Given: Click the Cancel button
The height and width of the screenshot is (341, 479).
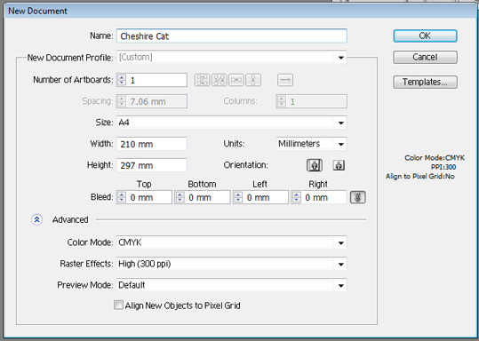Looking at the screenshot, I should tap(425, 57).
